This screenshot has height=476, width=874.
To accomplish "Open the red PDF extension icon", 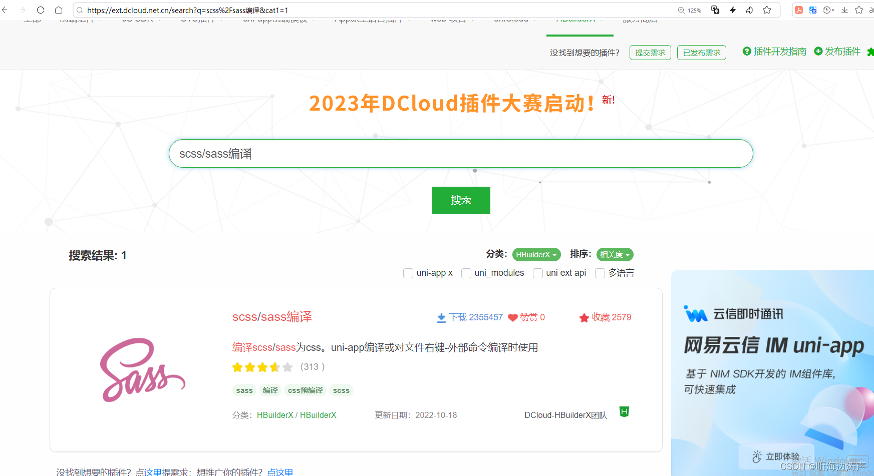I will pyautogui.click(x=799, y=10).
